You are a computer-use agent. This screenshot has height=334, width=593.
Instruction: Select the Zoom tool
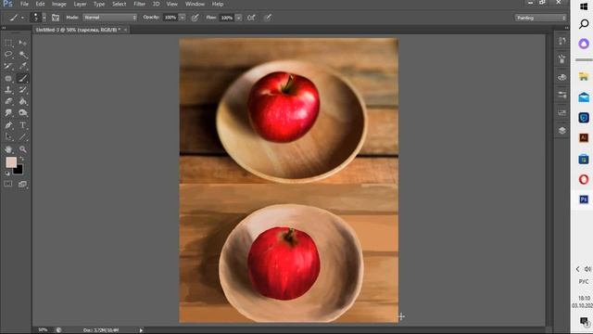[x=22, y=149]
